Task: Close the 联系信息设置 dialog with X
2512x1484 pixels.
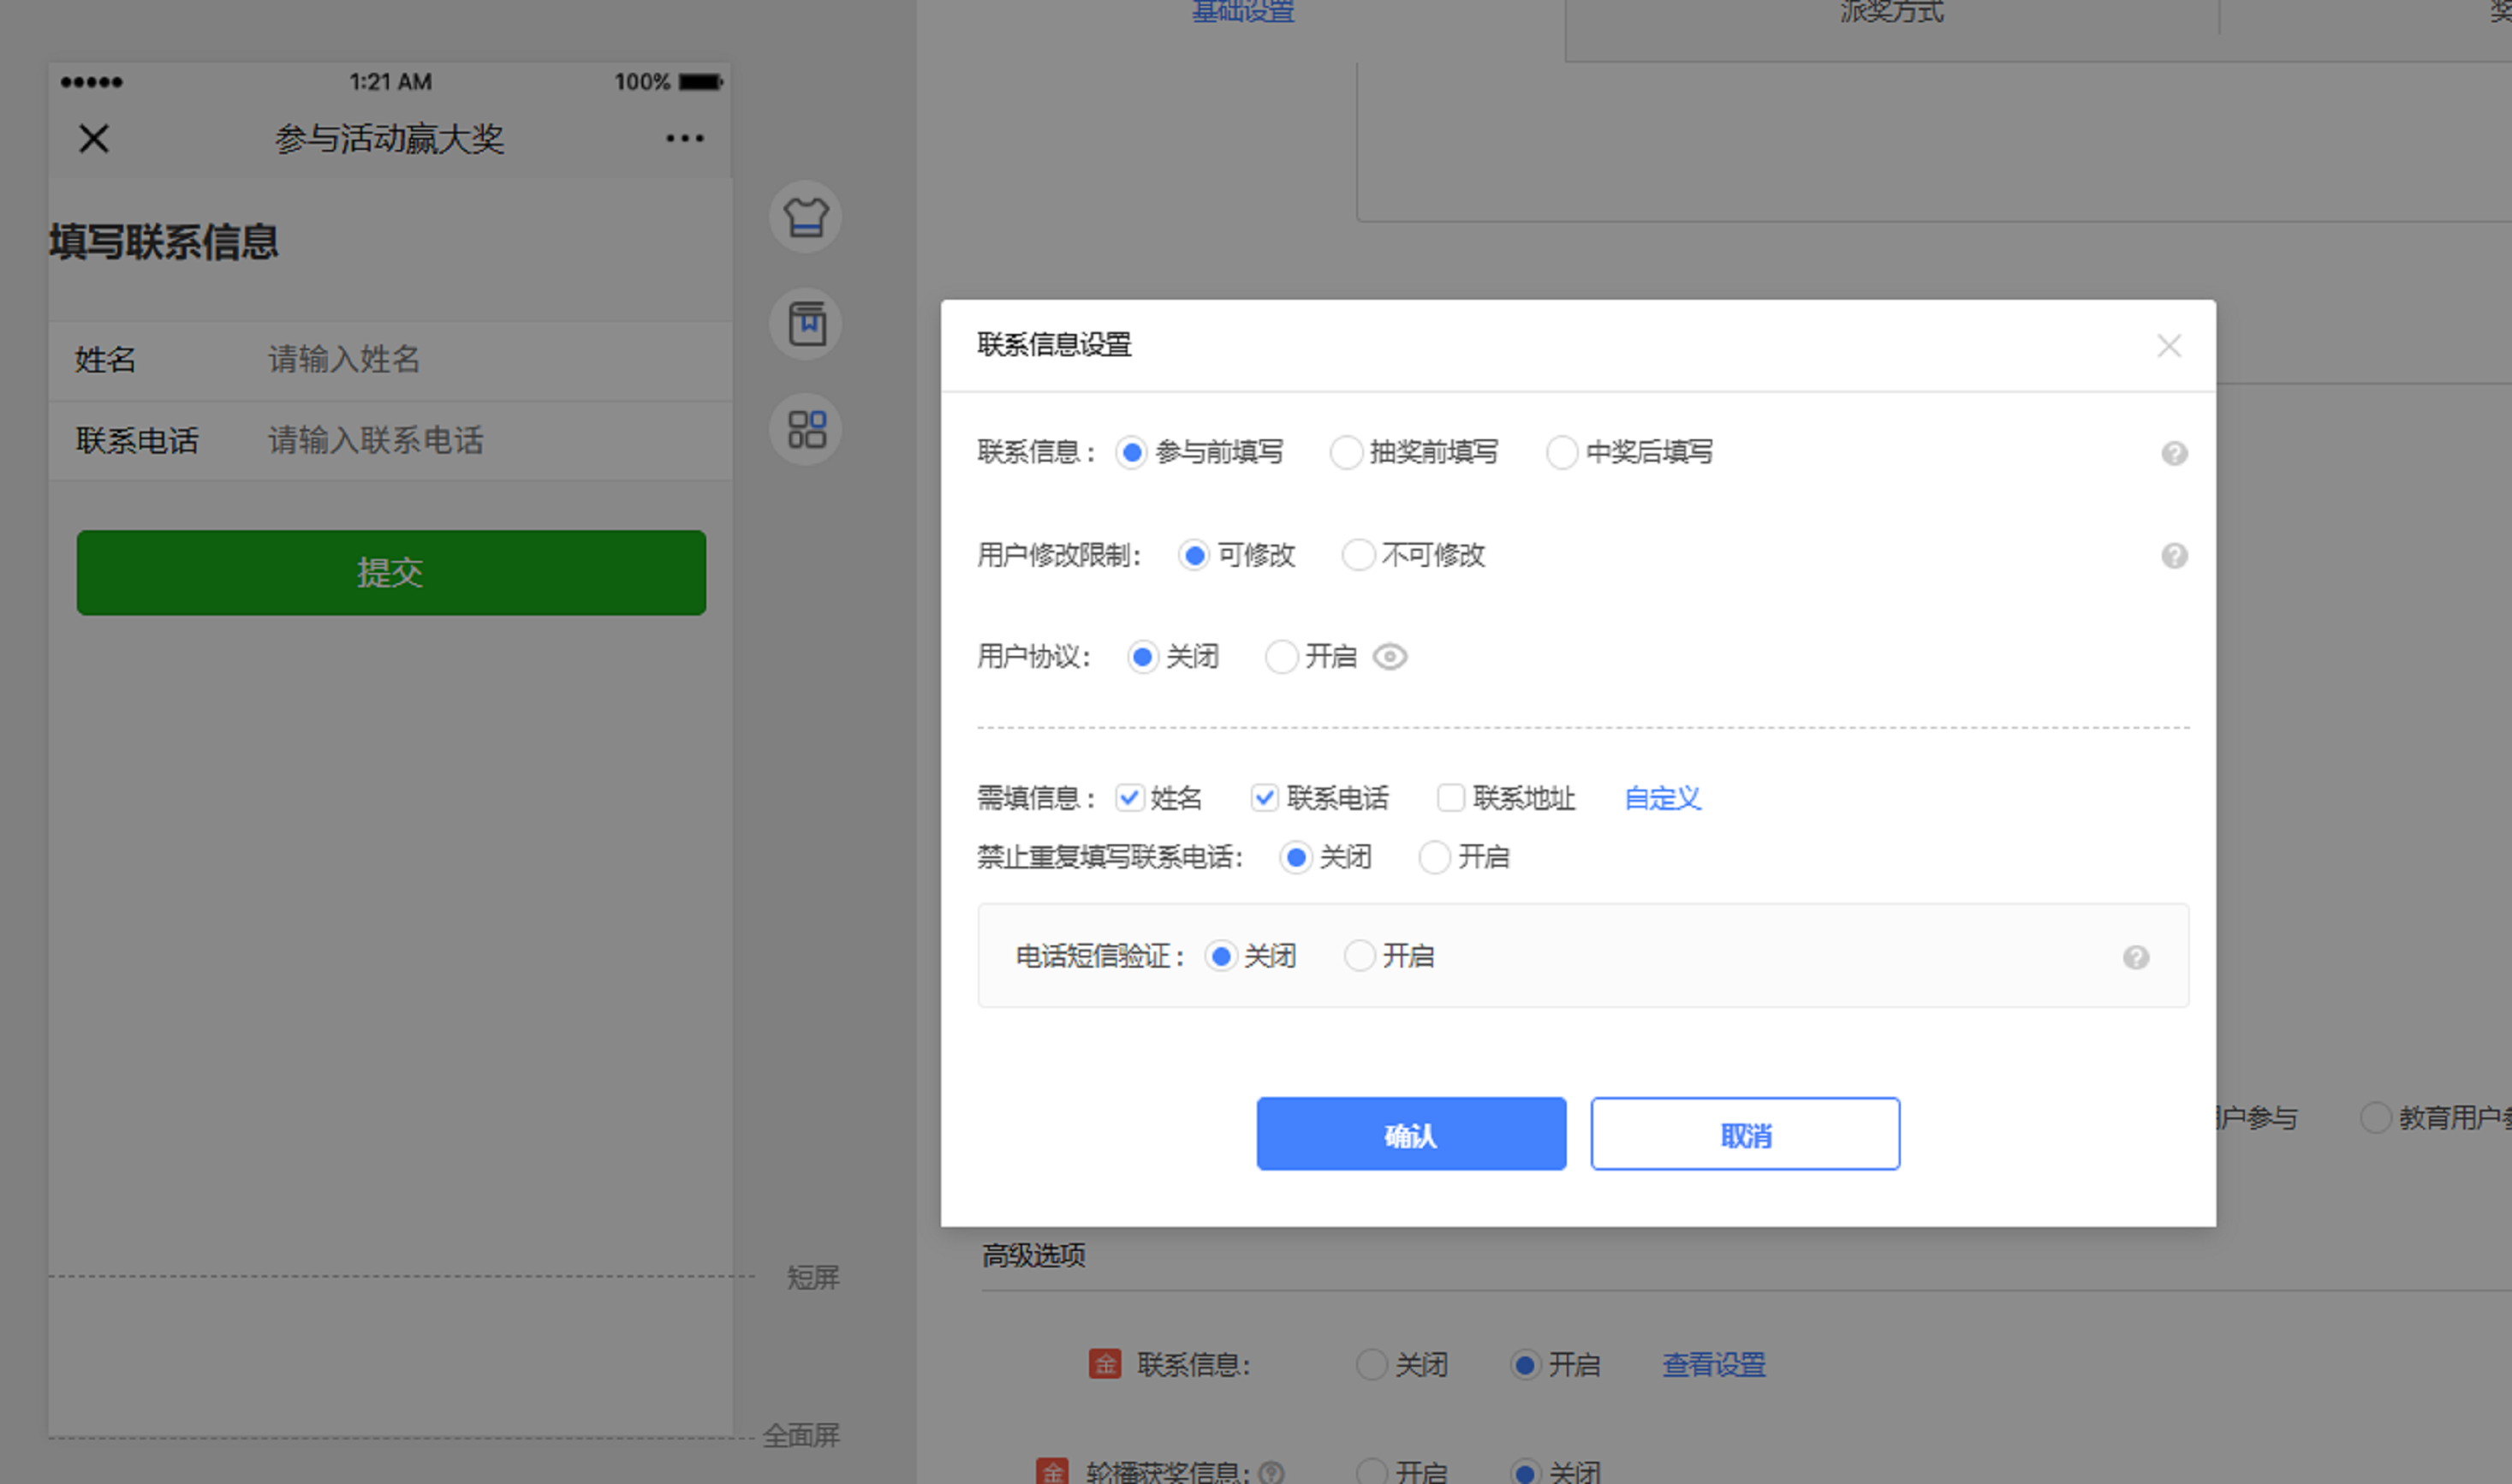Action: coord(2168,346)
